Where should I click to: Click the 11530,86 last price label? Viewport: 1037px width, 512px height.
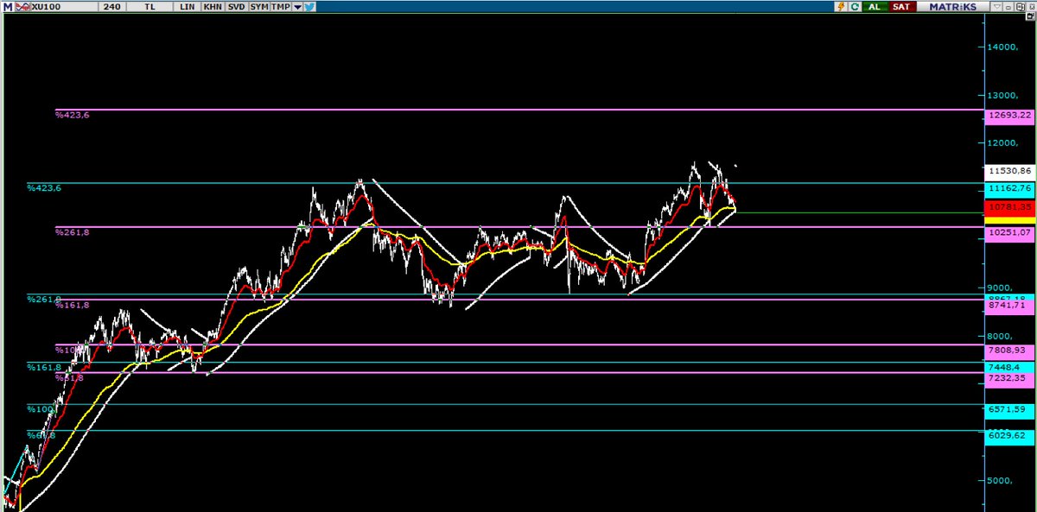1009,171
